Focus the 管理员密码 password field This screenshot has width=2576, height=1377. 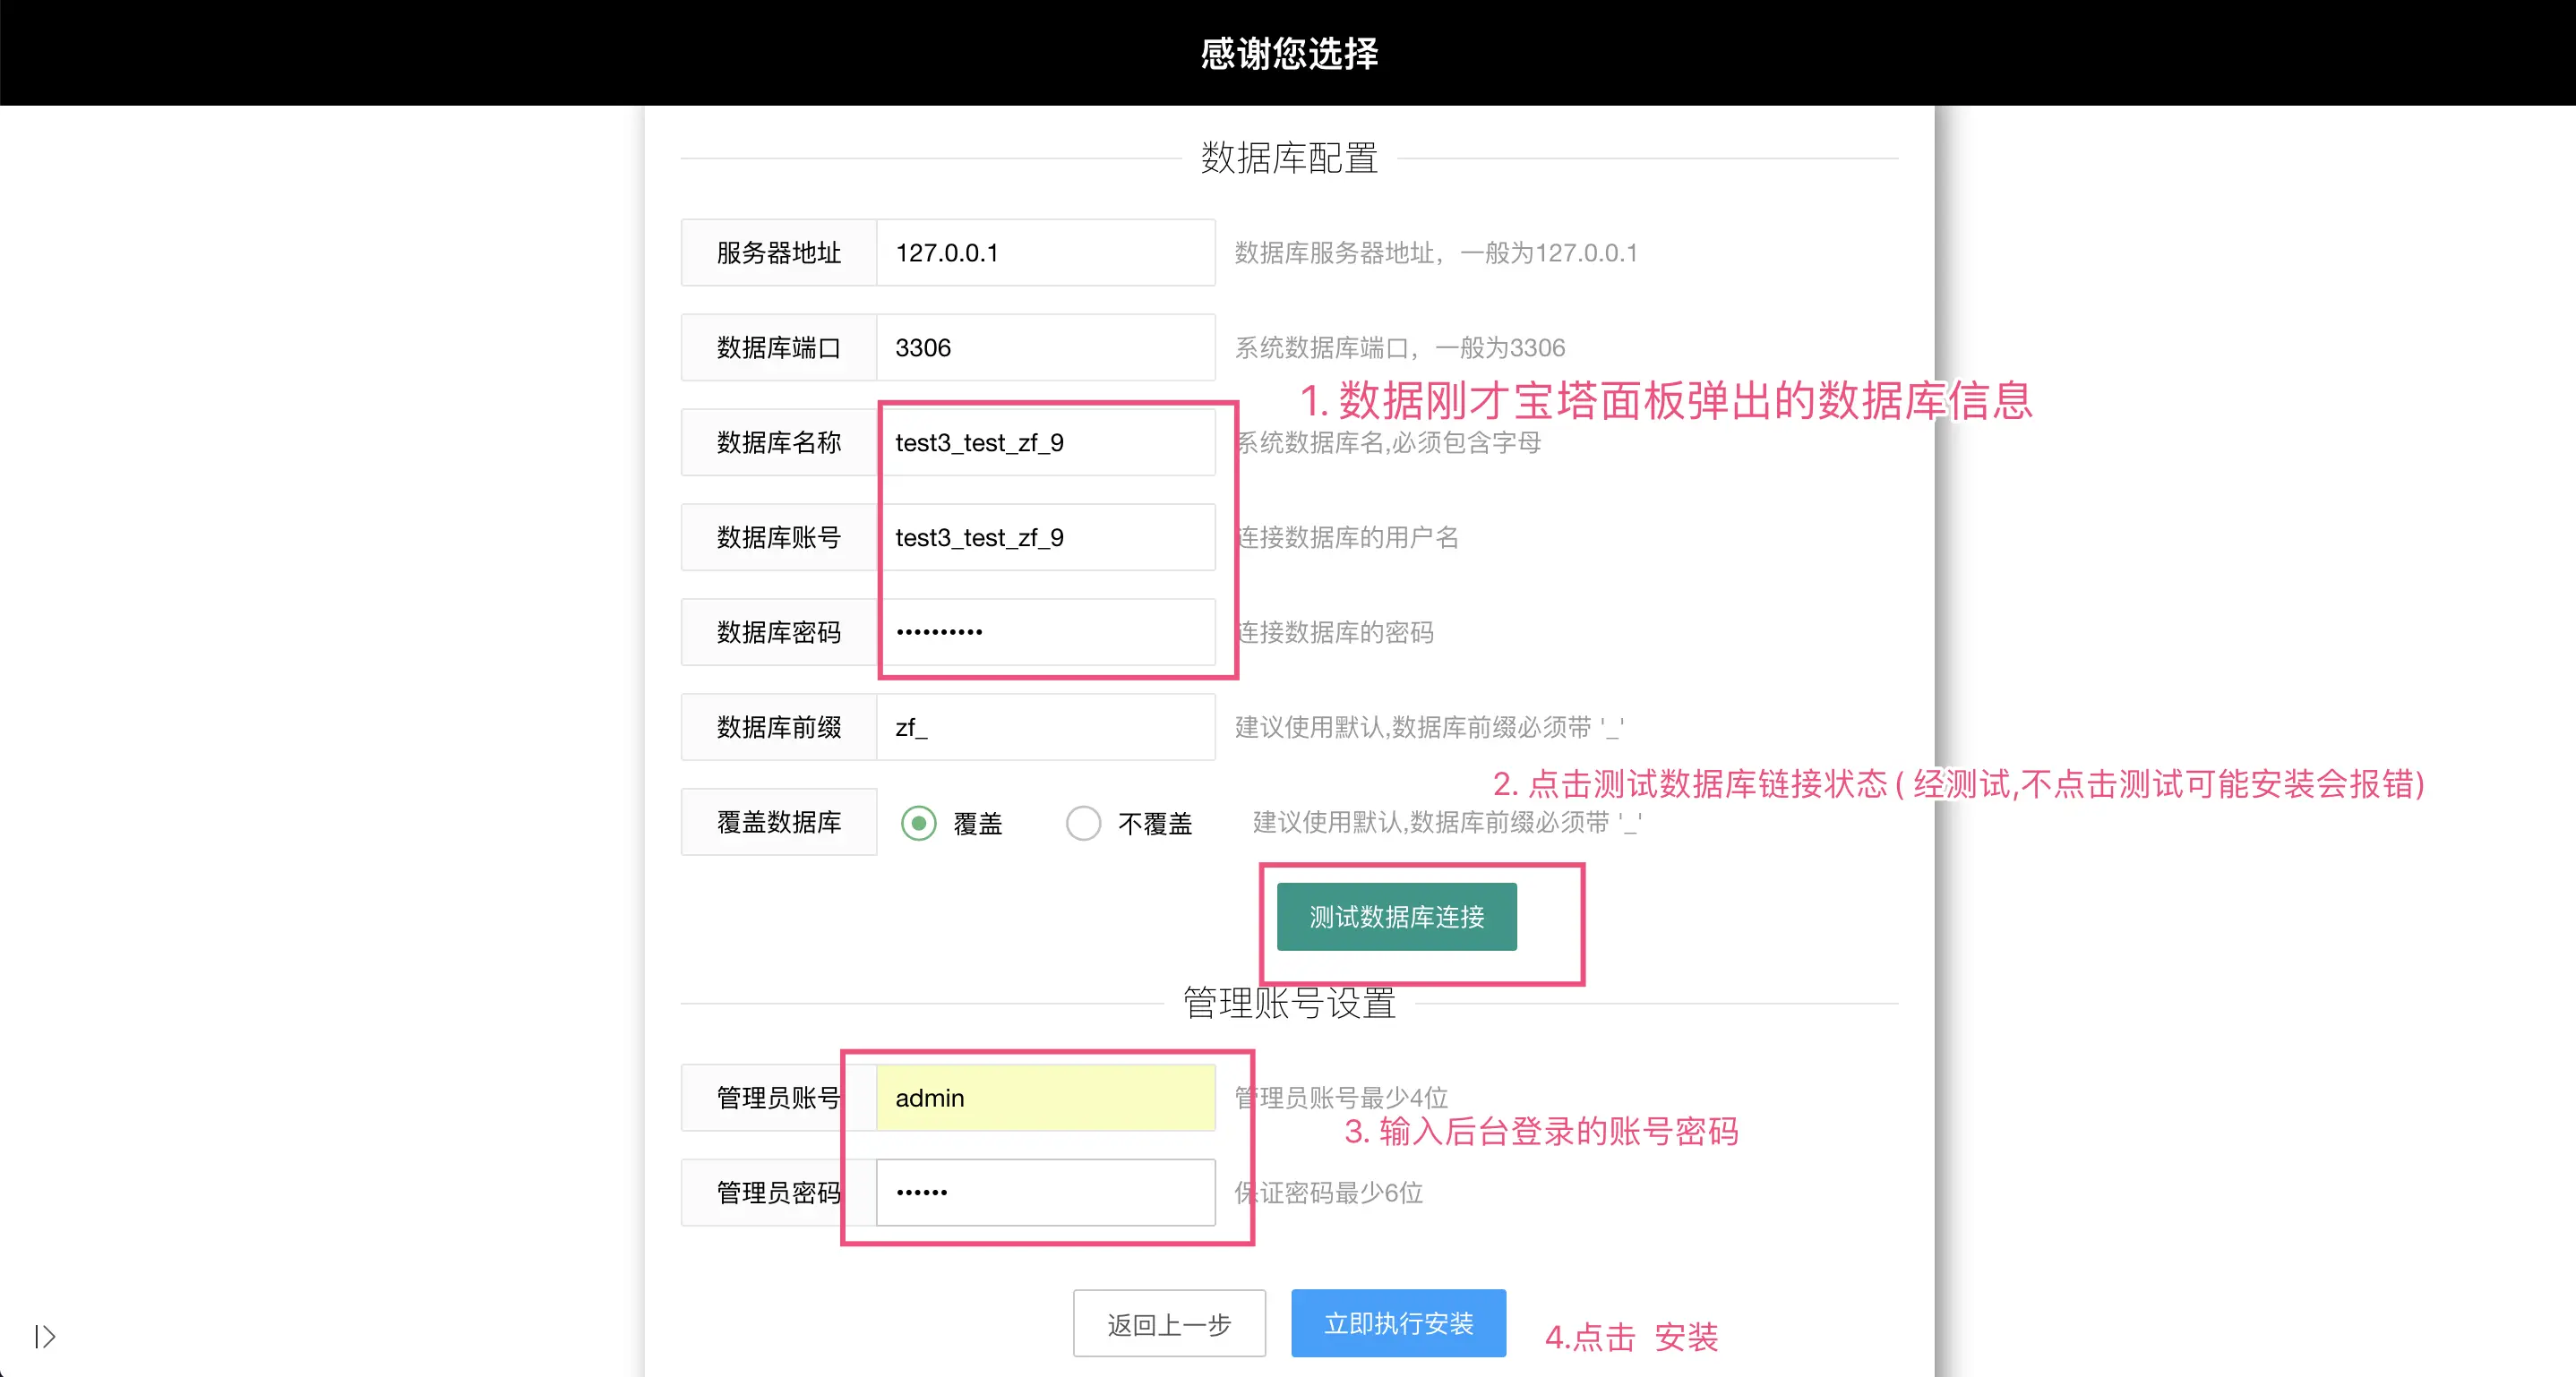click(x=1045, y=1193)
